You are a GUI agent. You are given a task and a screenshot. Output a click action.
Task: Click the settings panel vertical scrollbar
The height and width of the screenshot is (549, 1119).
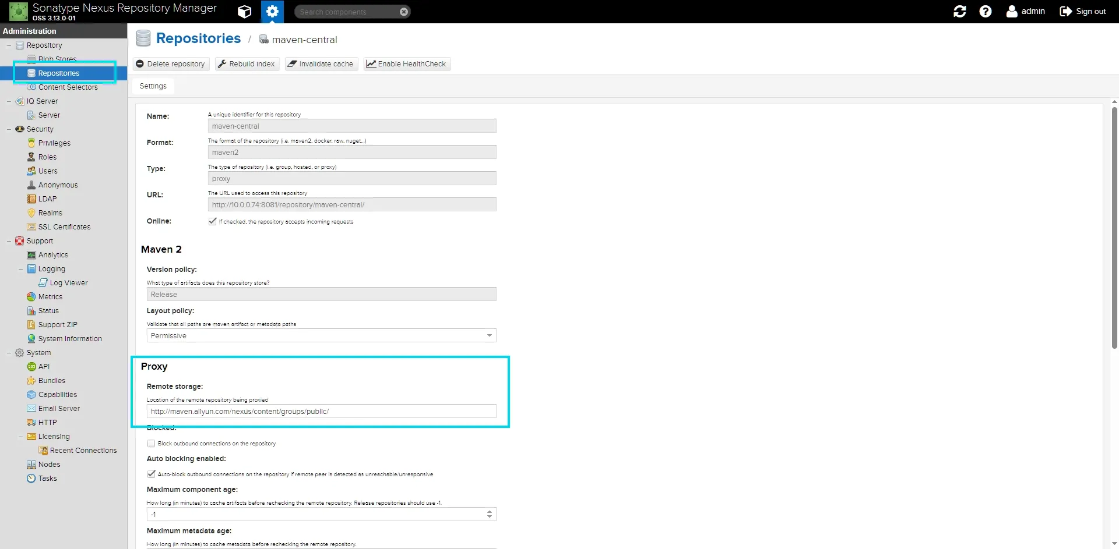1114,227
